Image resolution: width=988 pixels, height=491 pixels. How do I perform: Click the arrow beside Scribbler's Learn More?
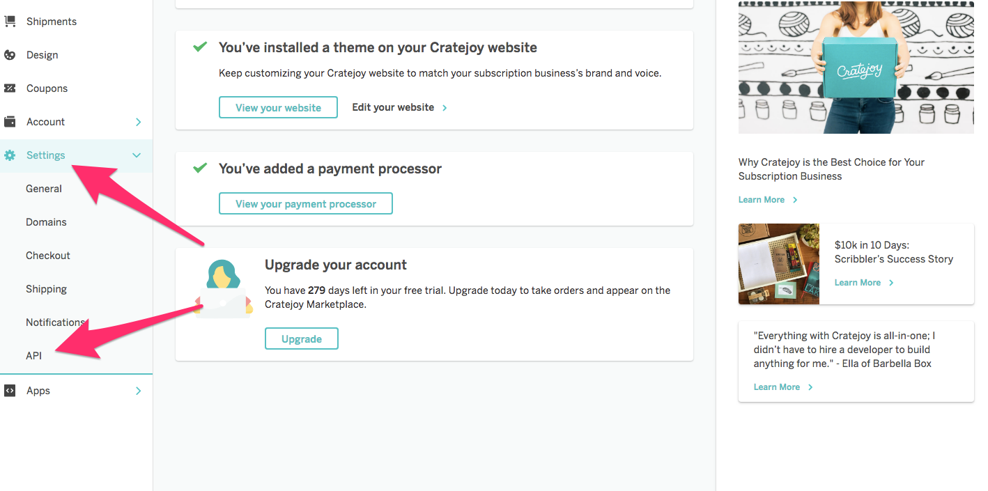[x=891, y=283]
